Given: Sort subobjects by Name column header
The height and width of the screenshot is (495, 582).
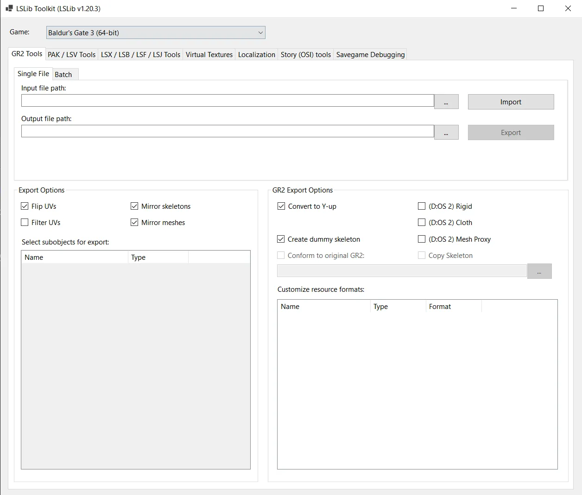Looking at the screenshot, I should (74, 257).
